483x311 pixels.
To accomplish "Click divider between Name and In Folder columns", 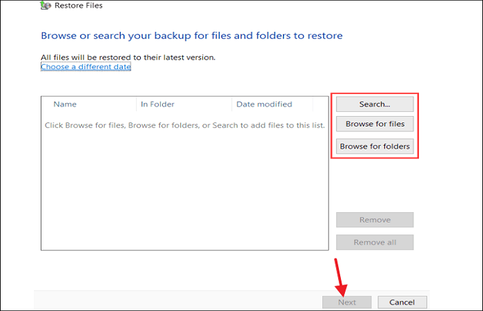I will (137, 104).
